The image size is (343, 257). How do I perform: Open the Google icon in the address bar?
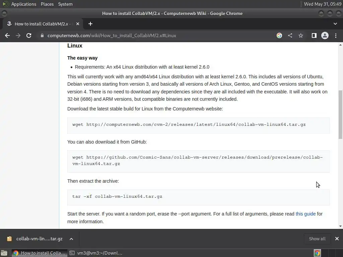coord(279,35)
